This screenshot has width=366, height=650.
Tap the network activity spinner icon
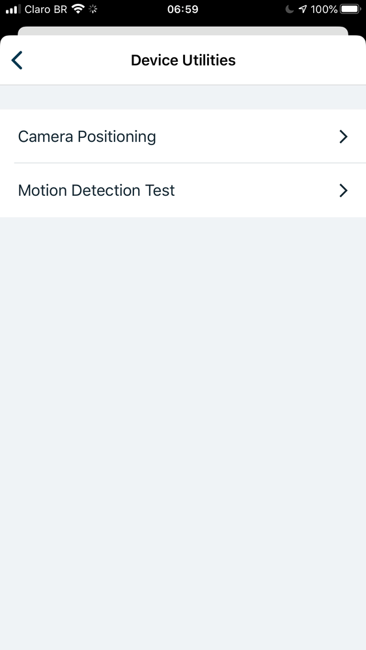[93, 8]
